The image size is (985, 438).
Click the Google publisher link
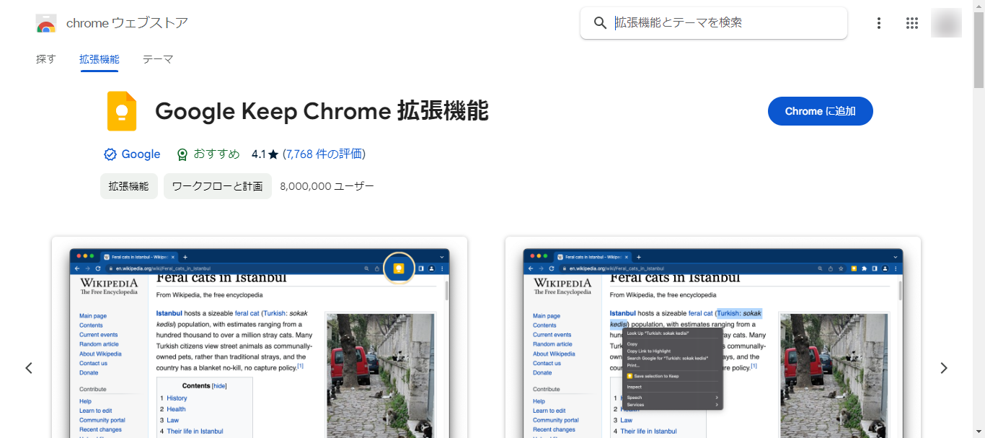point(141,154)
